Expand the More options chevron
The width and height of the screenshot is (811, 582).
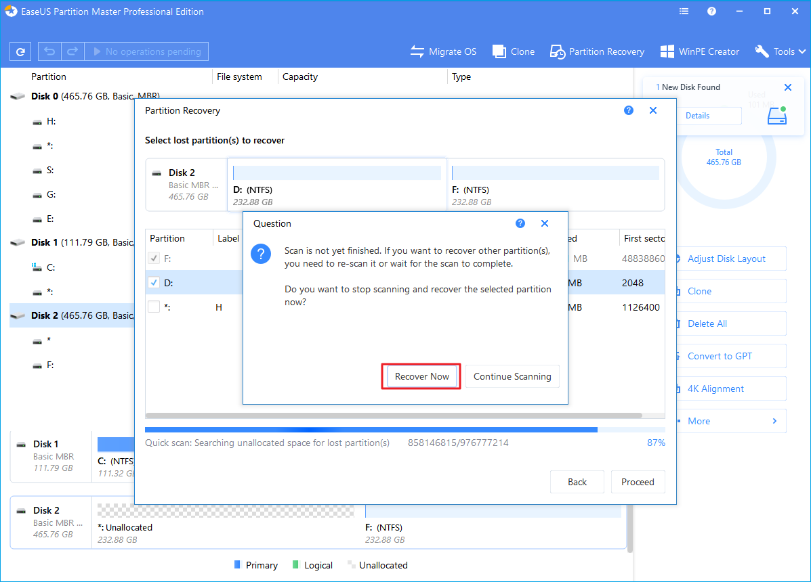coord(774,421)
